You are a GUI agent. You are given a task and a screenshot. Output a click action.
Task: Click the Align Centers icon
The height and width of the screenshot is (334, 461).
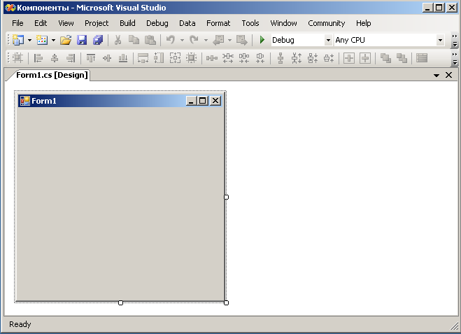(x=55, y=58)
